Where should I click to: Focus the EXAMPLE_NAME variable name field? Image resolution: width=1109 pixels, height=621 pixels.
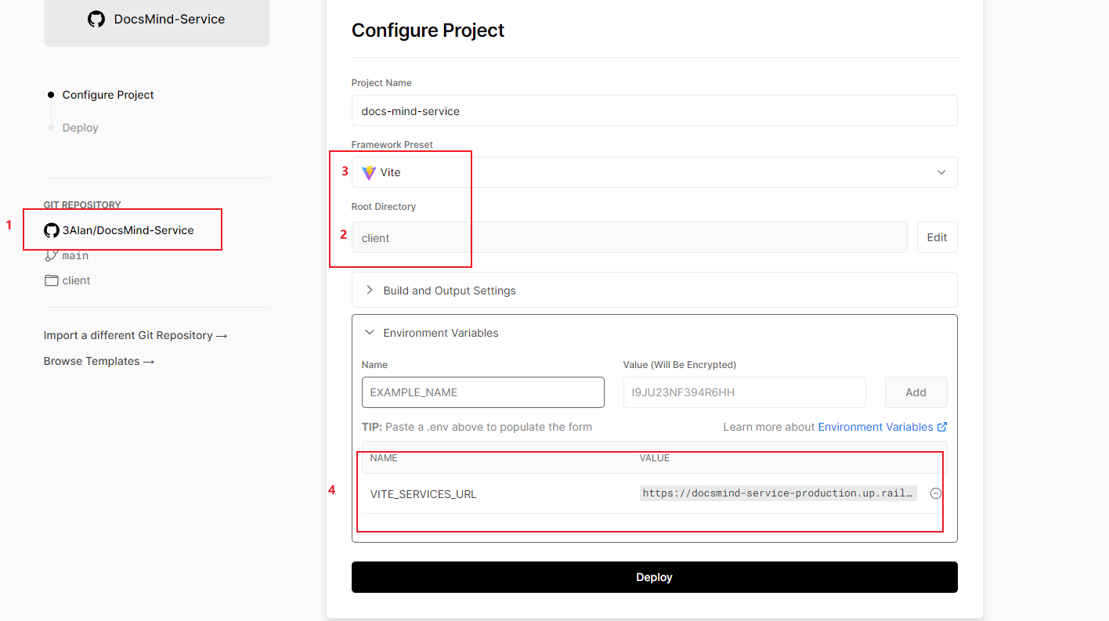point(482,392)
